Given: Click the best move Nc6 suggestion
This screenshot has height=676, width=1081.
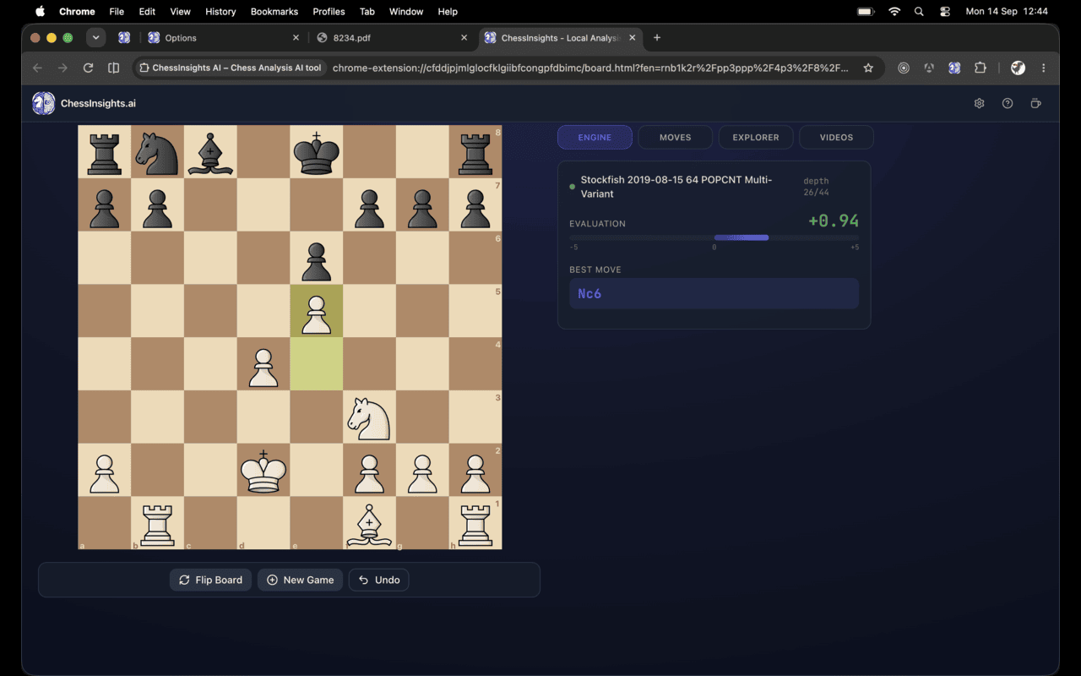Looking at the screenshot, I should tap(714, 293).
